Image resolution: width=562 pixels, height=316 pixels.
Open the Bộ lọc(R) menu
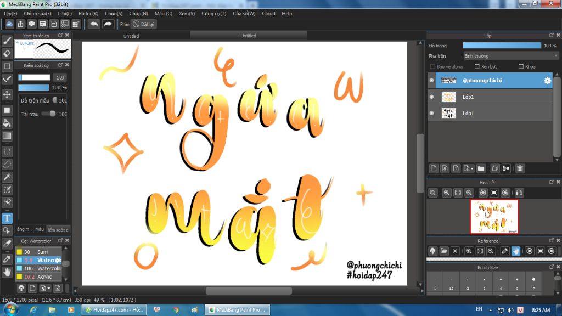(88, 13)
